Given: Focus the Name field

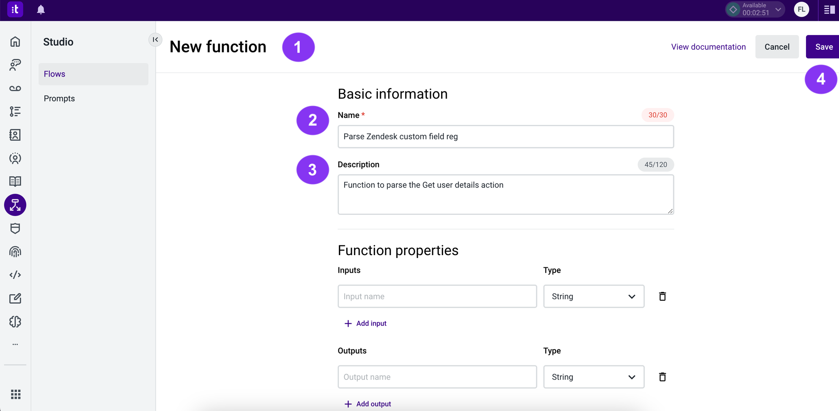Looking at the screenshot, I should point(505,137).
